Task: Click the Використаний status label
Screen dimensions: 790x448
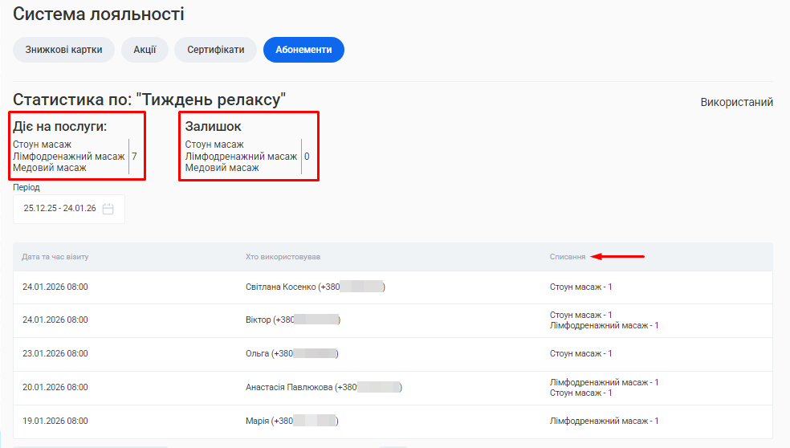Action: click(x=736, y=103)
